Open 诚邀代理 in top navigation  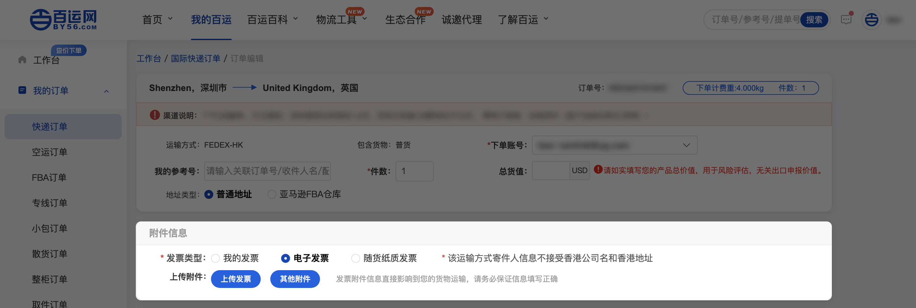462,19
